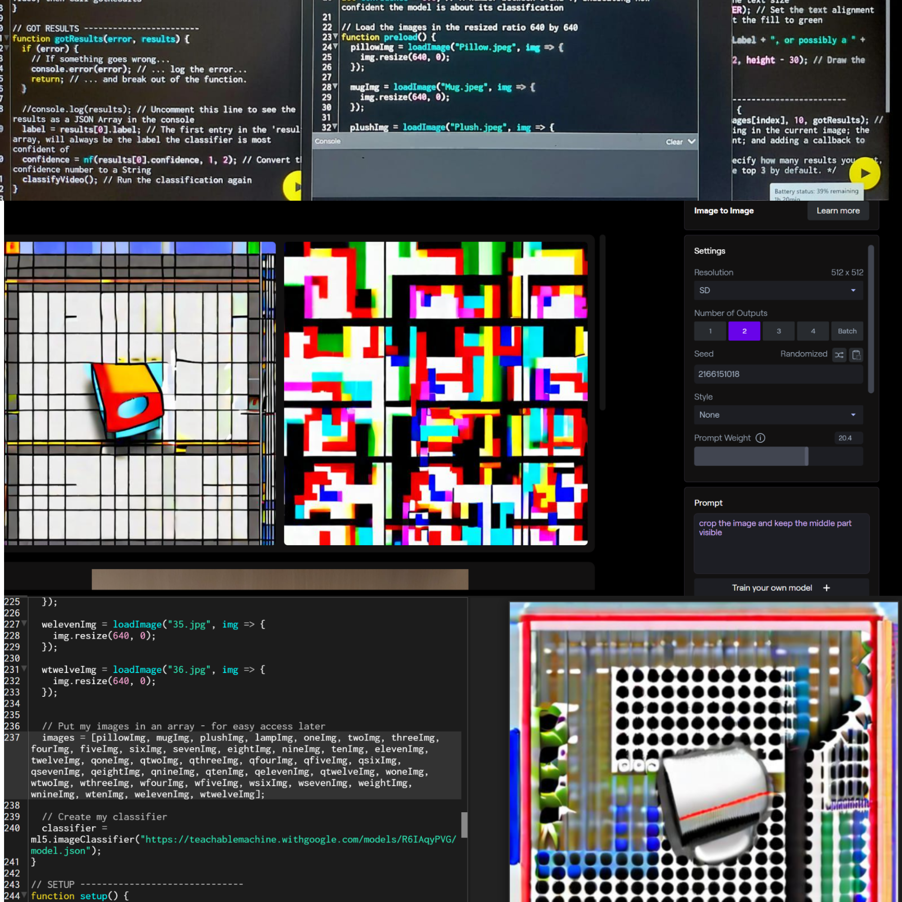902x902 pixels.
Task: Set number of outputs to 3
Action: click(x=778, y=331)
